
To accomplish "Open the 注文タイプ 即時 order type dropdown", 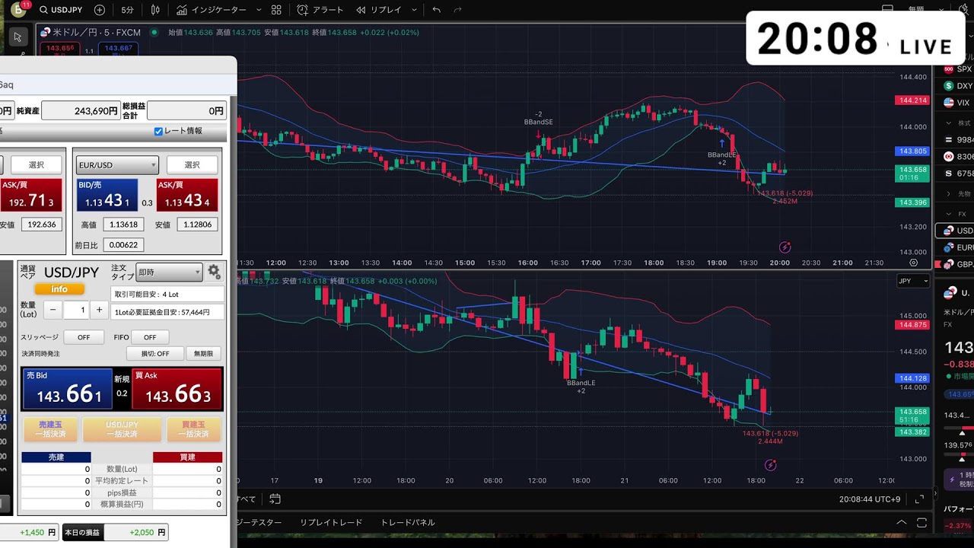I will pos(168,272).
